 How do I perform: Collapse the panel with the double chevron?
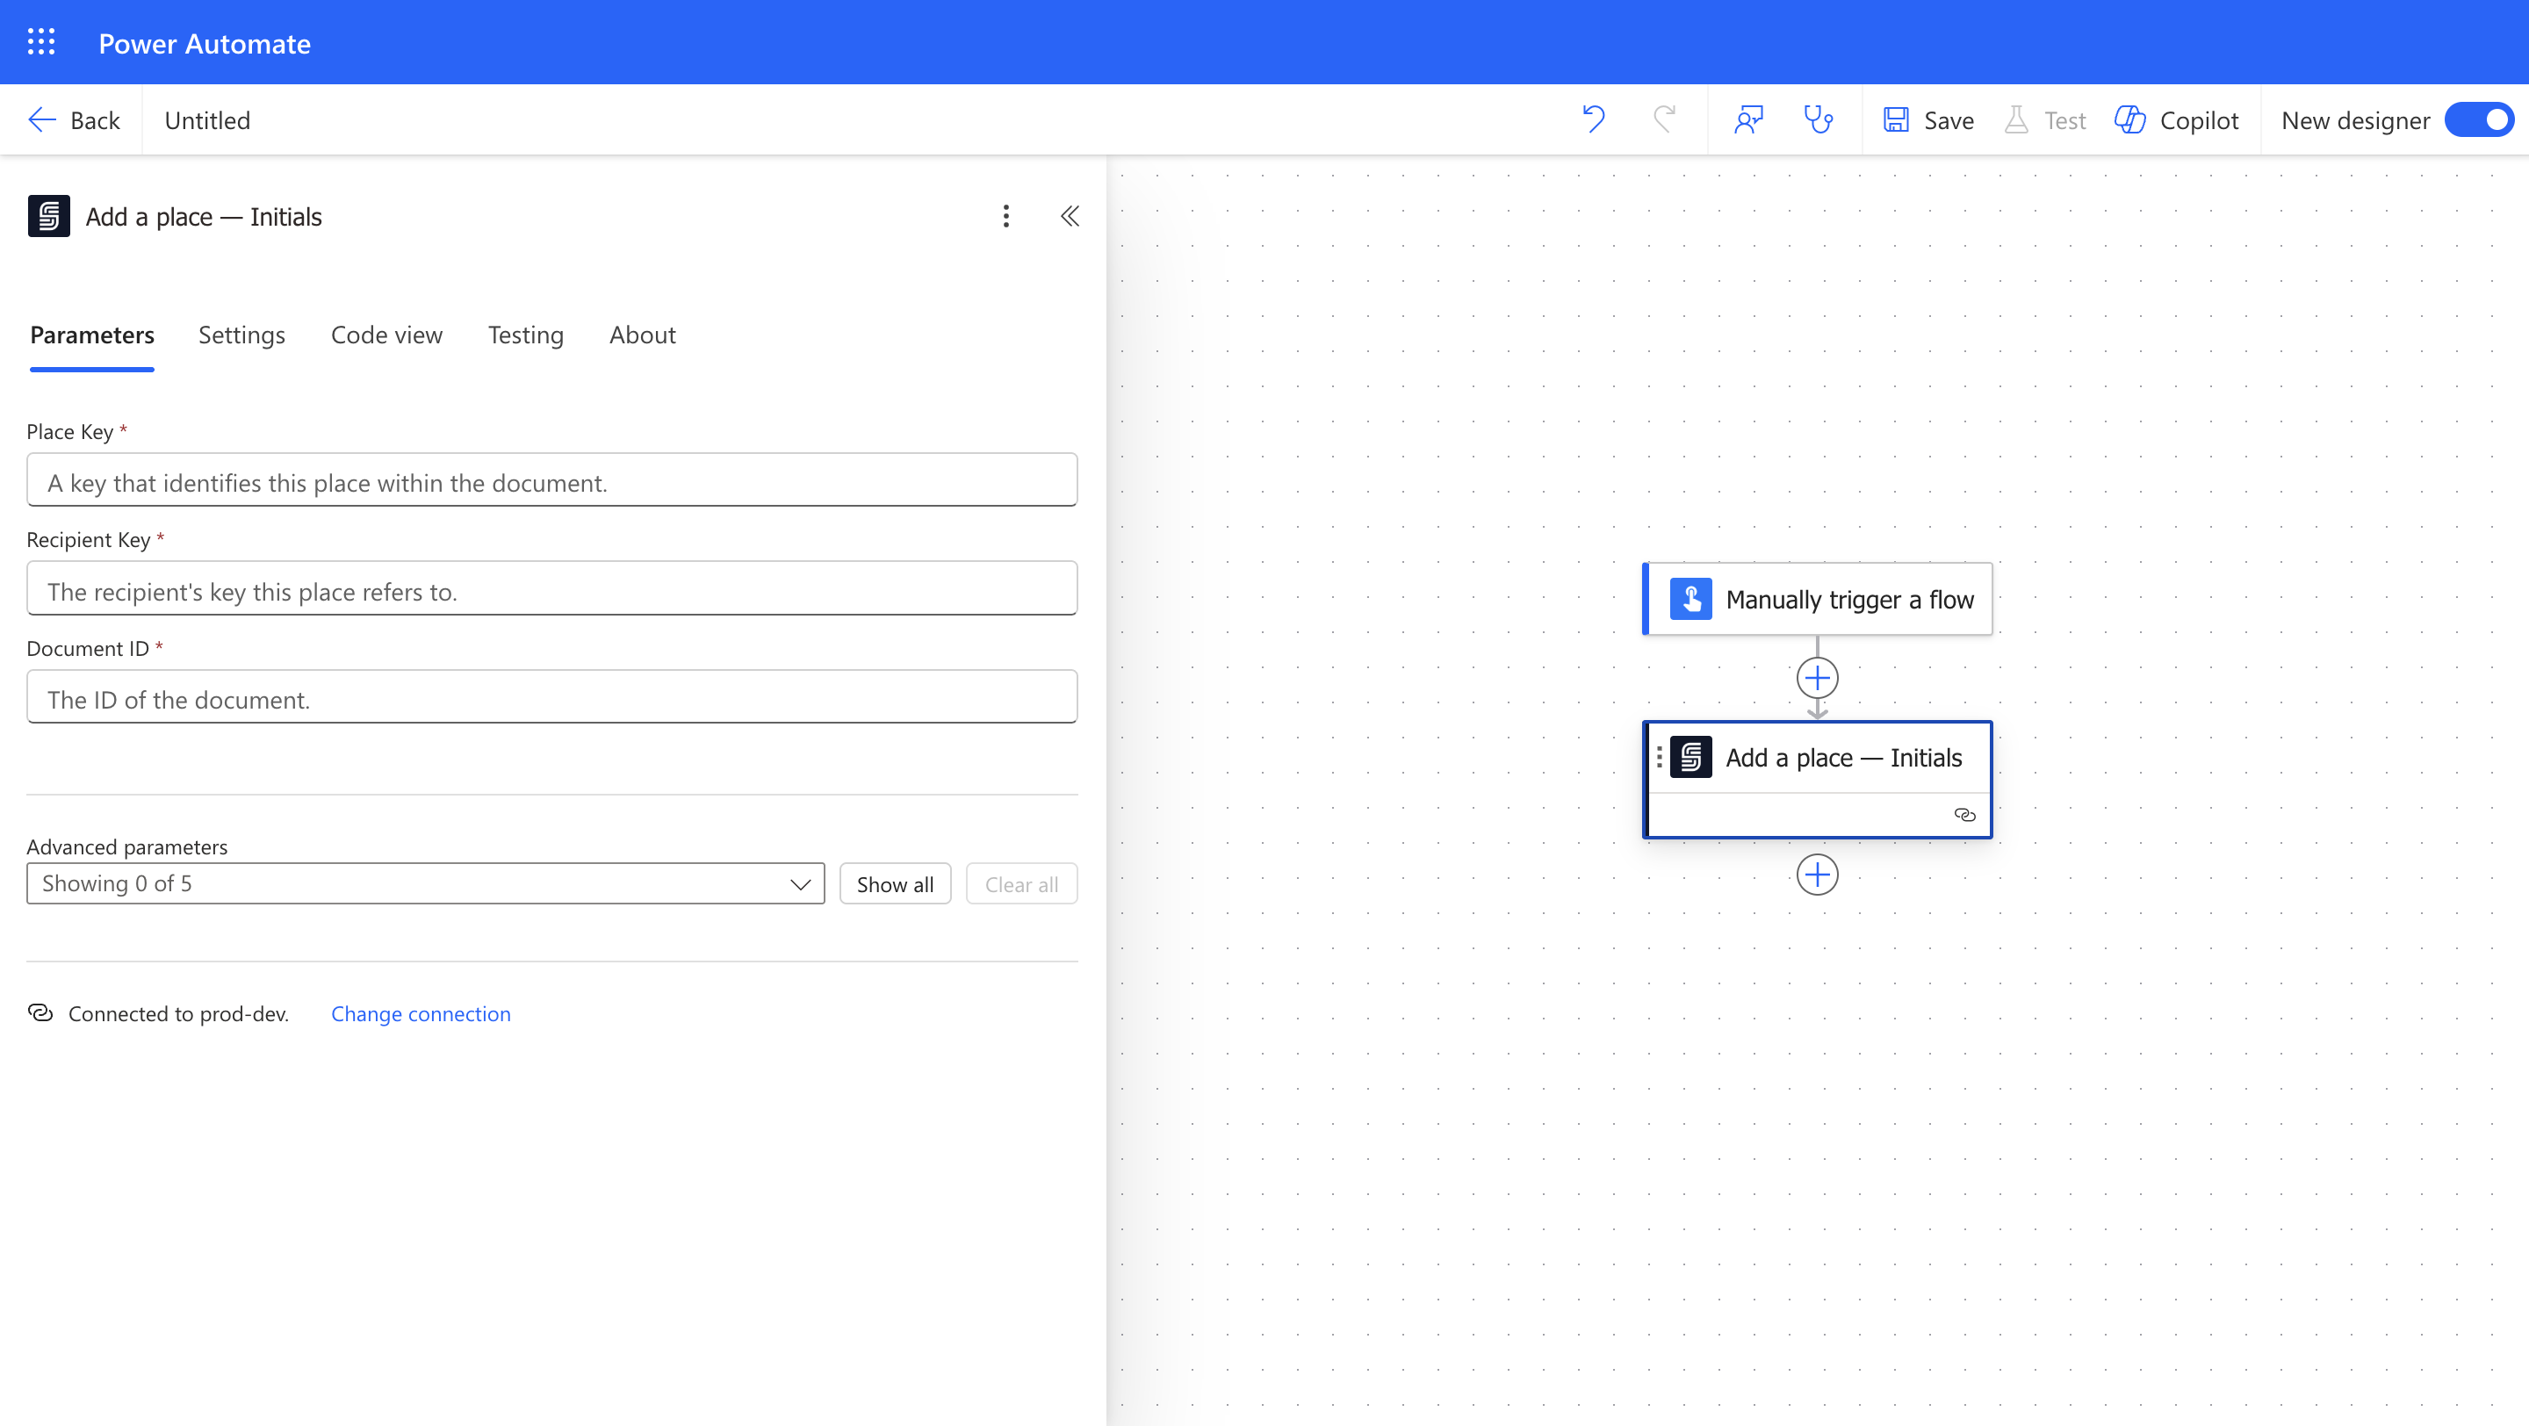tap(1070, 216)
